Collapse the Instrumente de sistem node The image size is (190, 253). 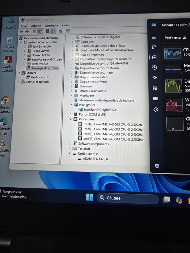click(21, 42)
